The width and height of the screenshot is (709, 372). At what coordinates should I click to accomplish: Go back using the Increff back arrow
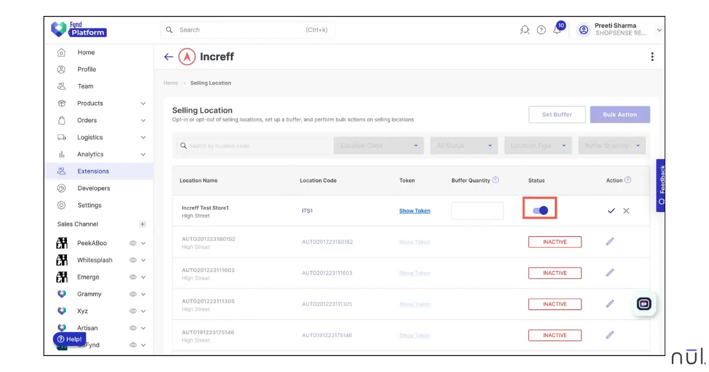tap(168, 57)
